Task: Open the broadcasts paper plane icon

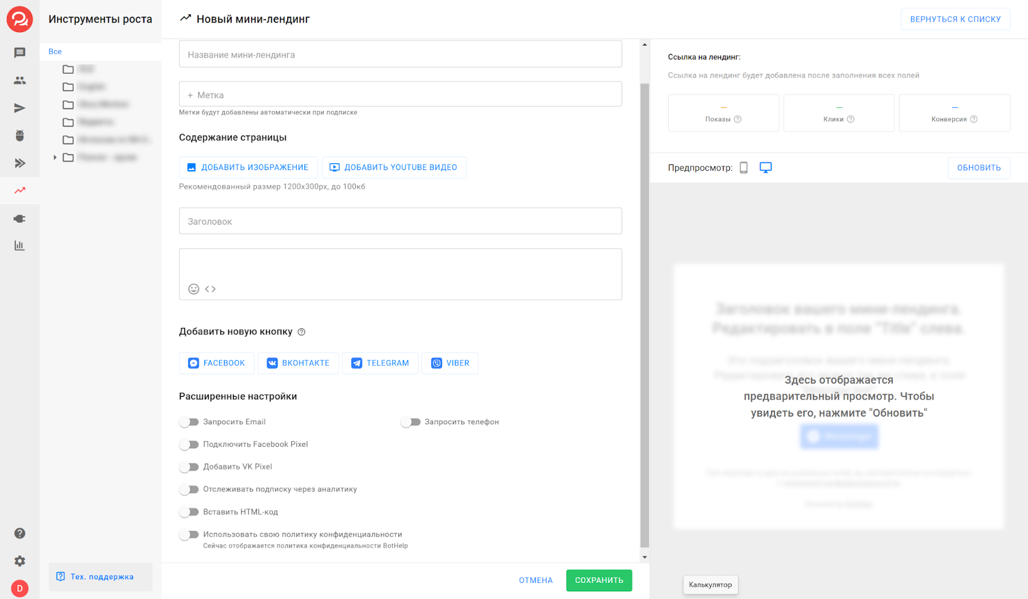Action: (20, 108)
